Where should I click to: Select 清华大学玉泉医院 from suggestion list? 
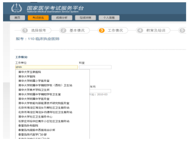coord(29,72)
